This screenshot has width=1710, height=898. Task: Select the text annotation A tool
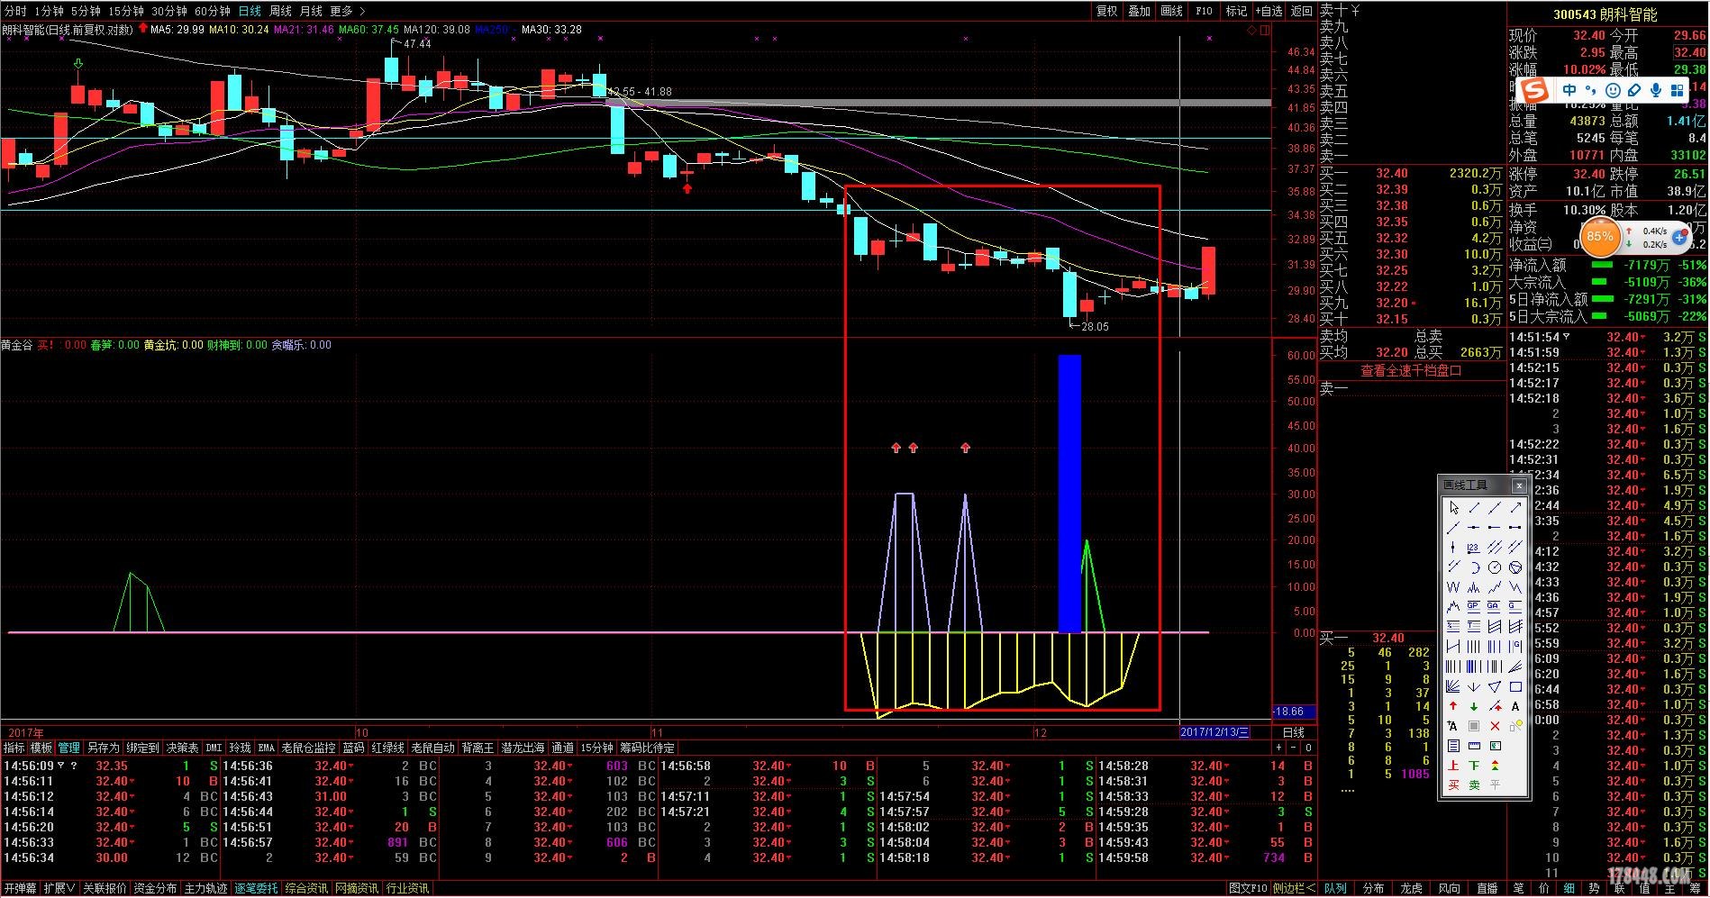coord(1515,707)
